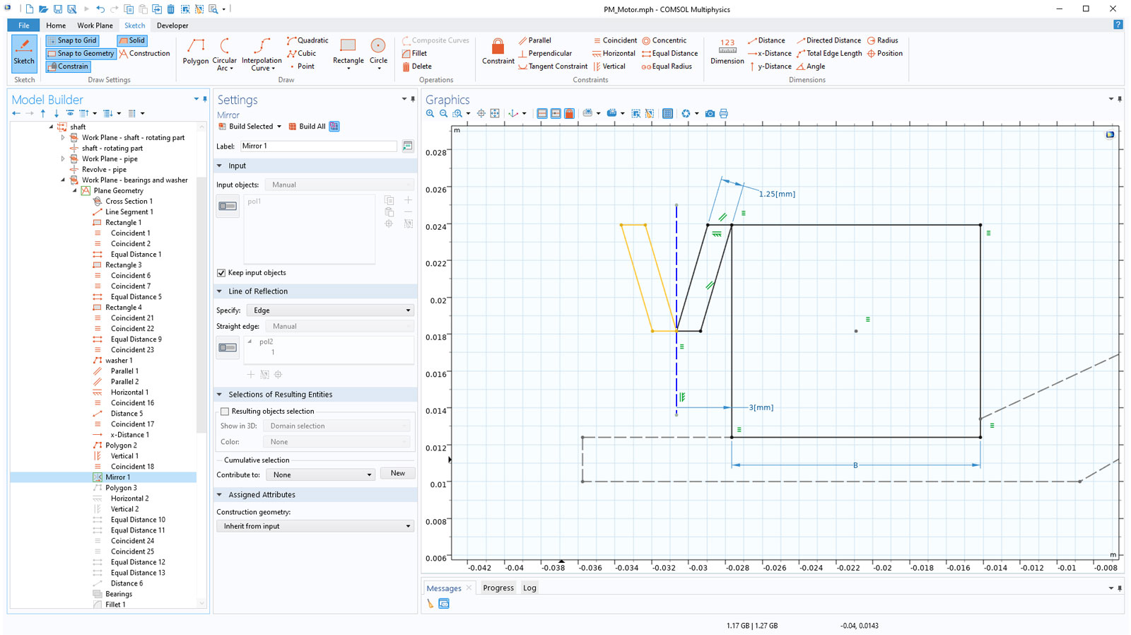Take a snapshot with the camera icon

tap(710, 113)
